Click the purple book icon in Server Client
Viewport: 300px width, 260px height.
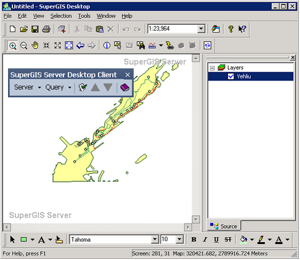pos(124,87)
